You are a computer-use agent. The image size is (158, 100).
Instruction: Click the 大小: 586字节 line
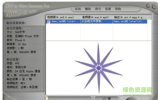click(16, 32)
